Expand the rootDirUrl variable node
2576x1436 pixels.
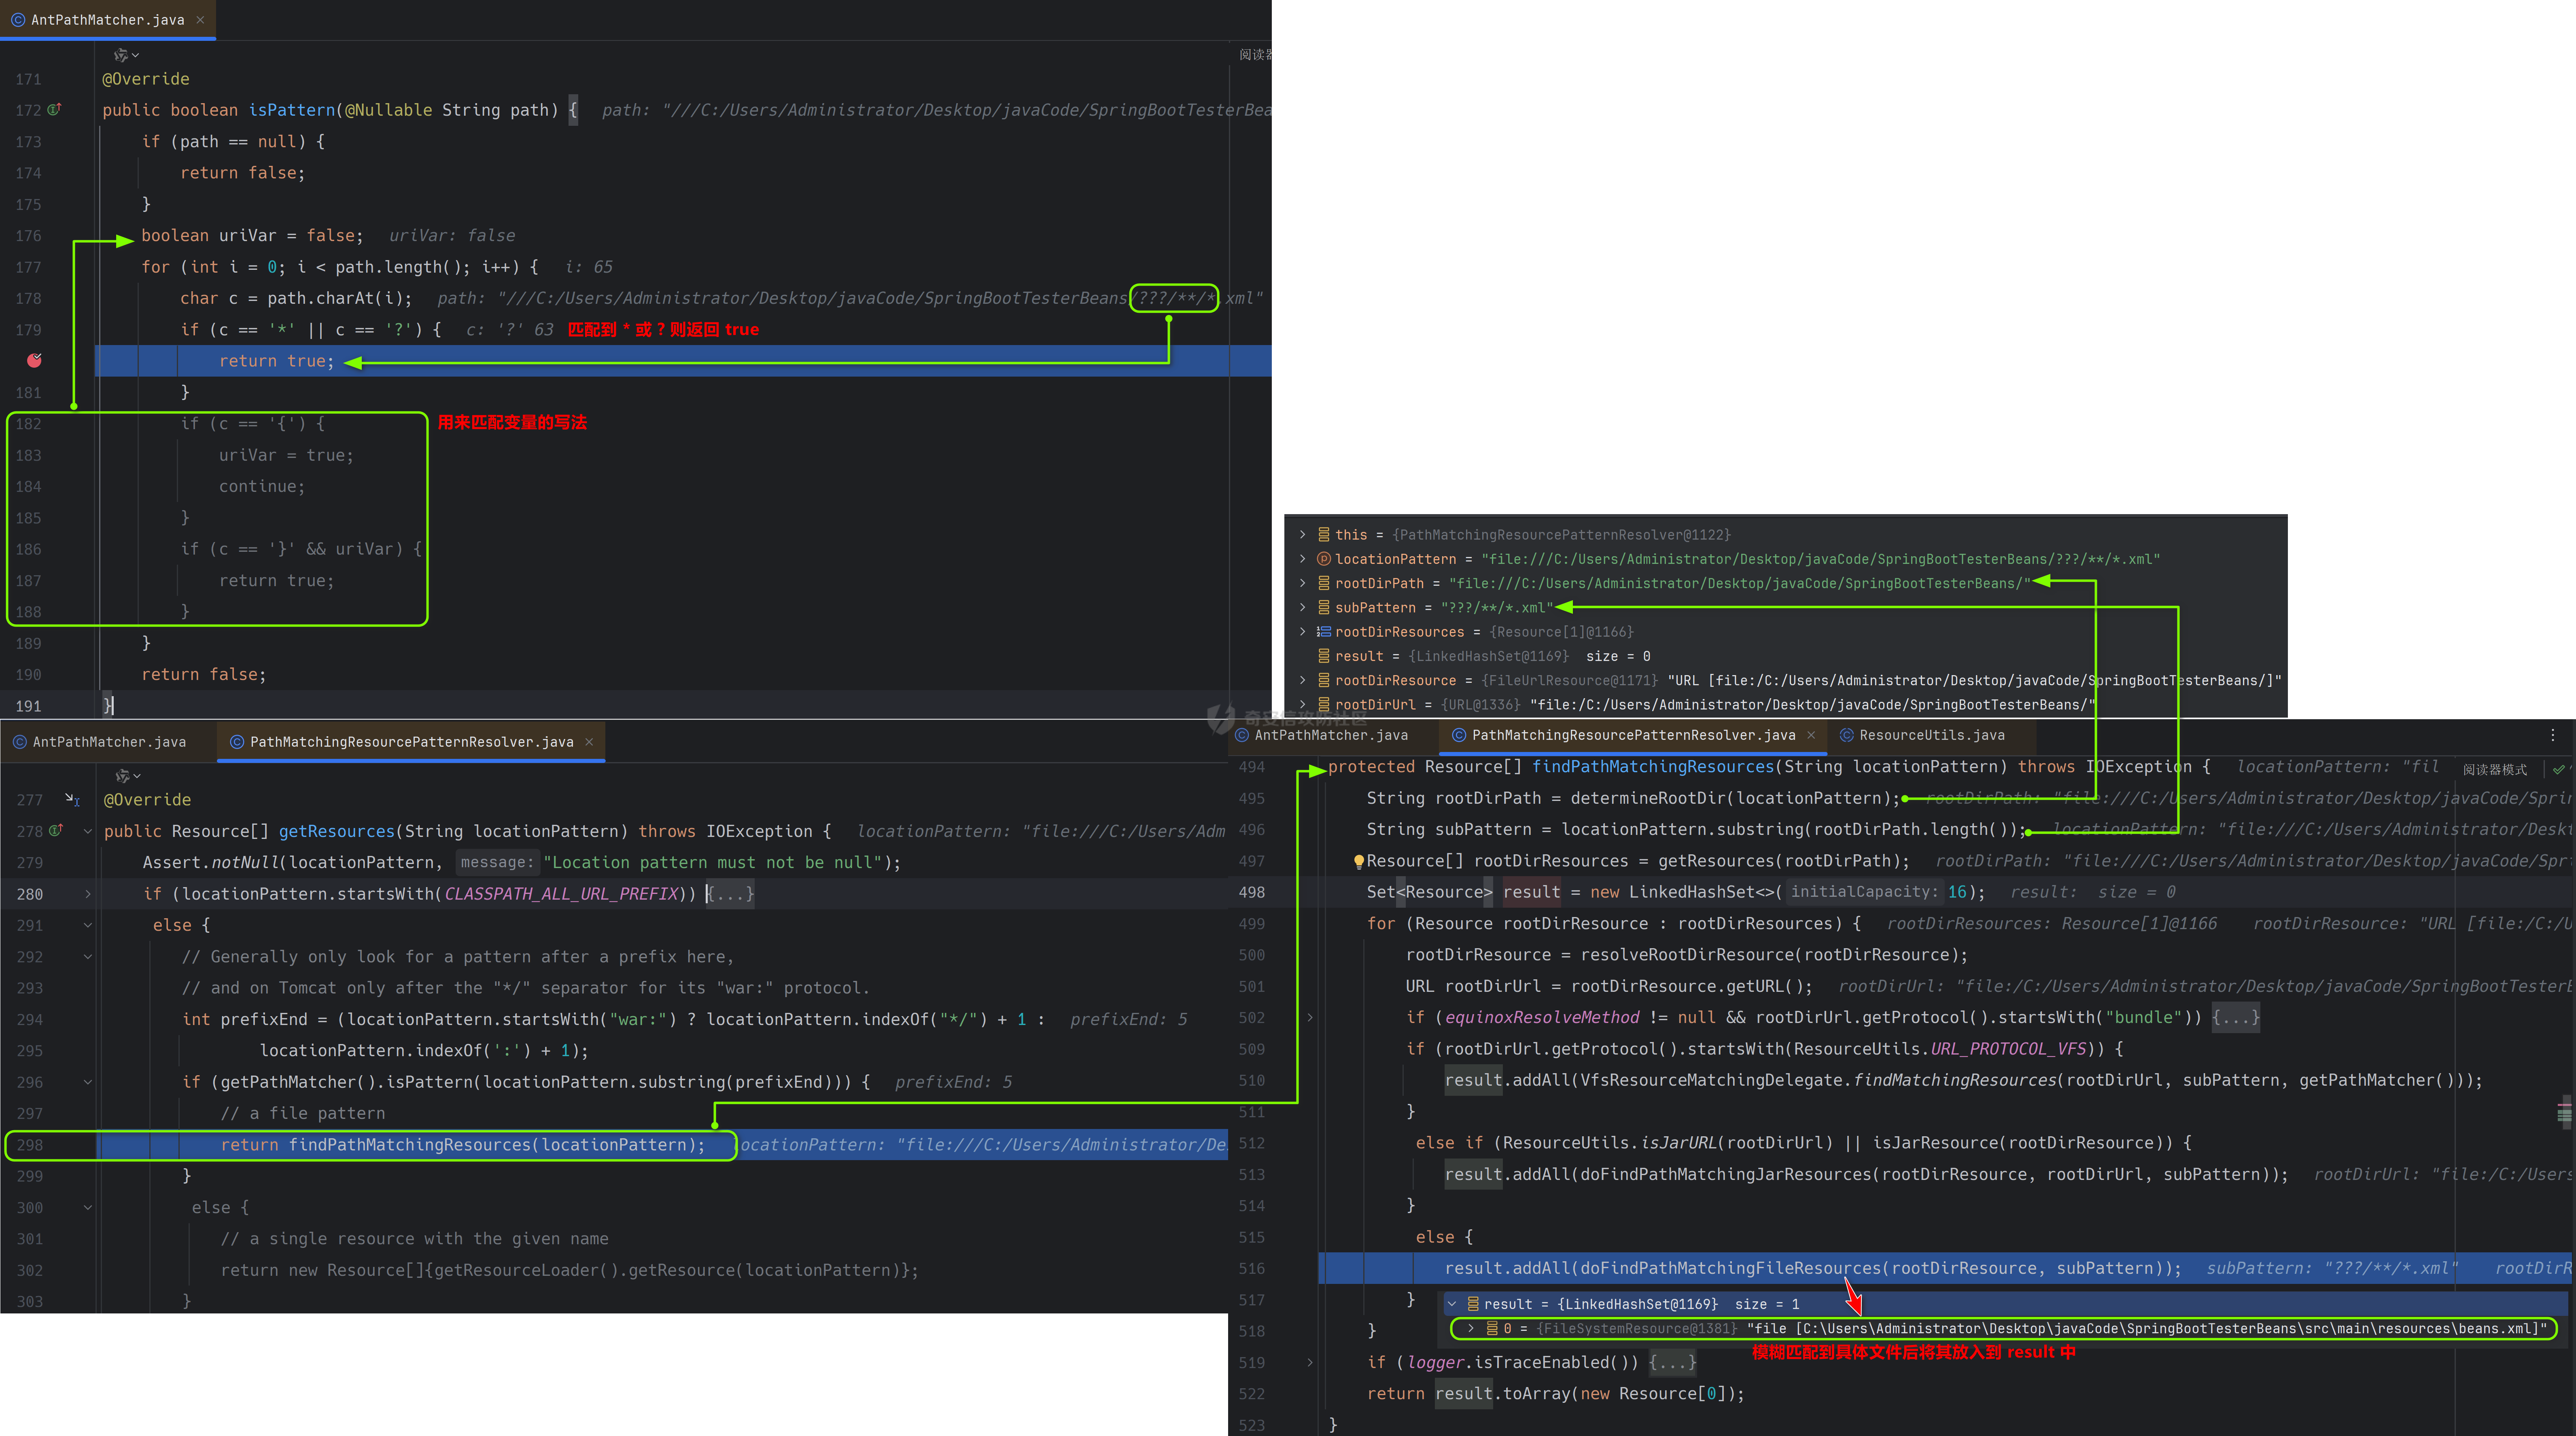(x=1302, y=705)
